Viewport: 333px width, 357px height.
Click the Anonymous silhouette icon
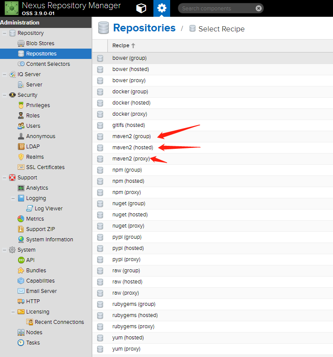click(x=21, y=136)
